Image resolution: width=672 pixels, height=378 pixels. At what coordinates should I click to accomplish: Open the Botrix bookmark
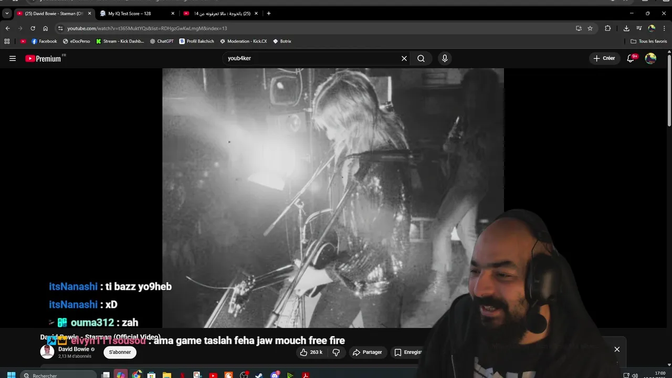point(282,41)
